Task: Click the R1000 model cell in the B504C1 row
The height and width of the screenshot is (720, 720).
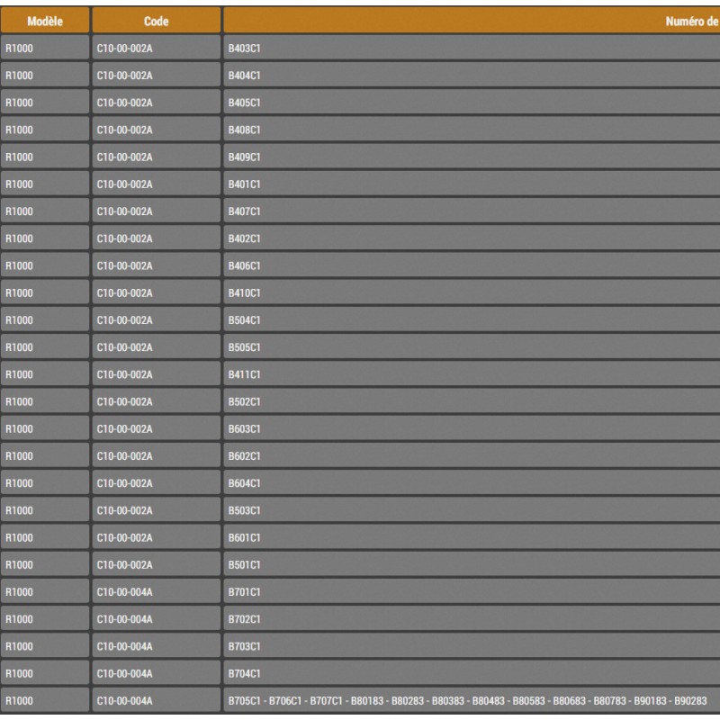Action: click(x=45, y=319)
